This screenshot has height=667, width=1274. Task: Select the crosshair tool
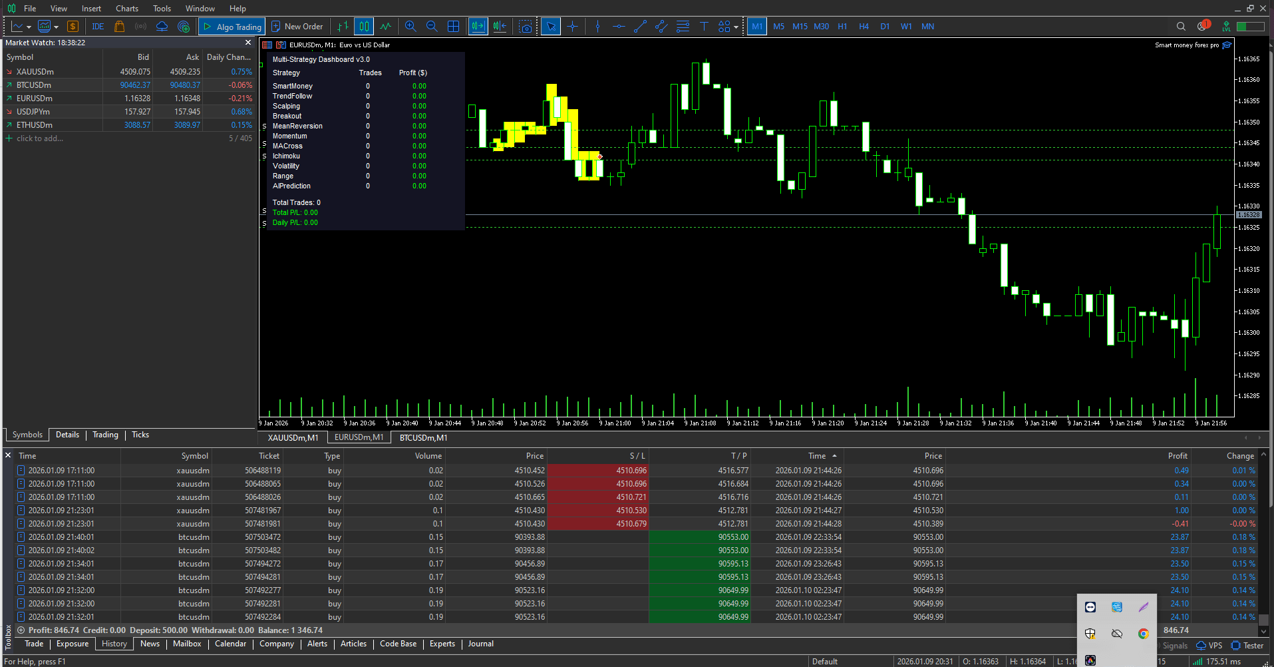click(x=572, y=27)
